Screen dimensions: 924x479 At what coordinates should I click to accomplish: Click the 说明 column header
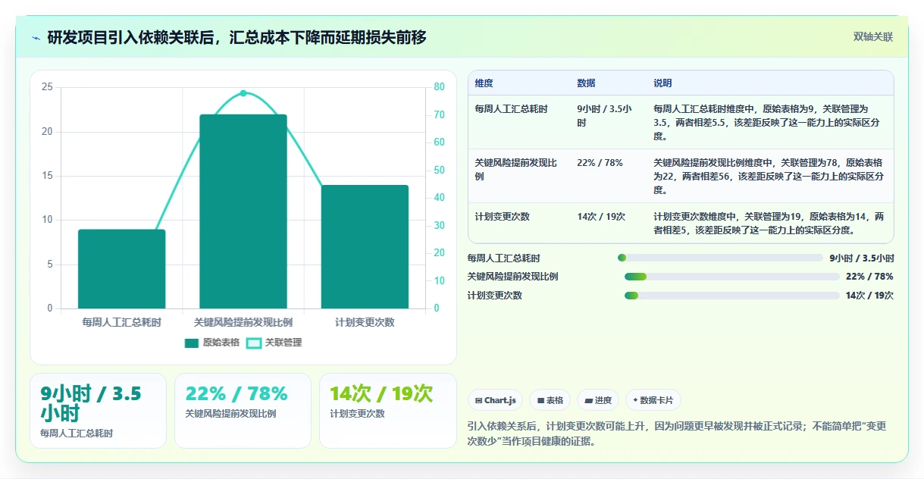[662, 83]
